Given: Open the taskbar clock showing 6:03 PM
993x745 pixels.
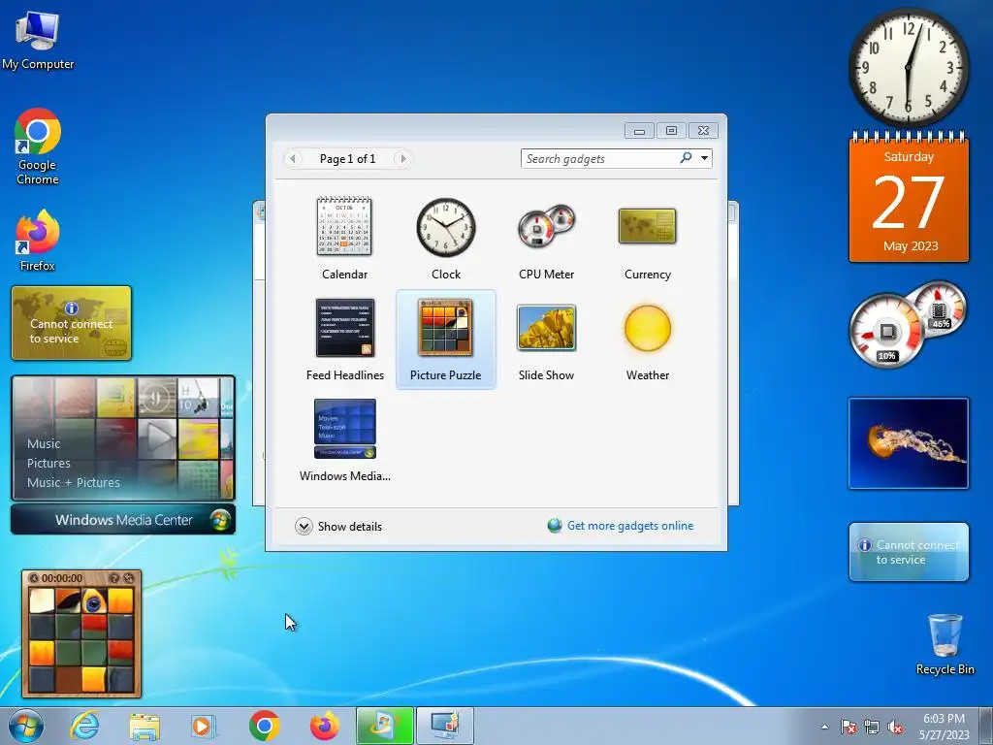Looking at the screenshot, I should tap(944, 727).
